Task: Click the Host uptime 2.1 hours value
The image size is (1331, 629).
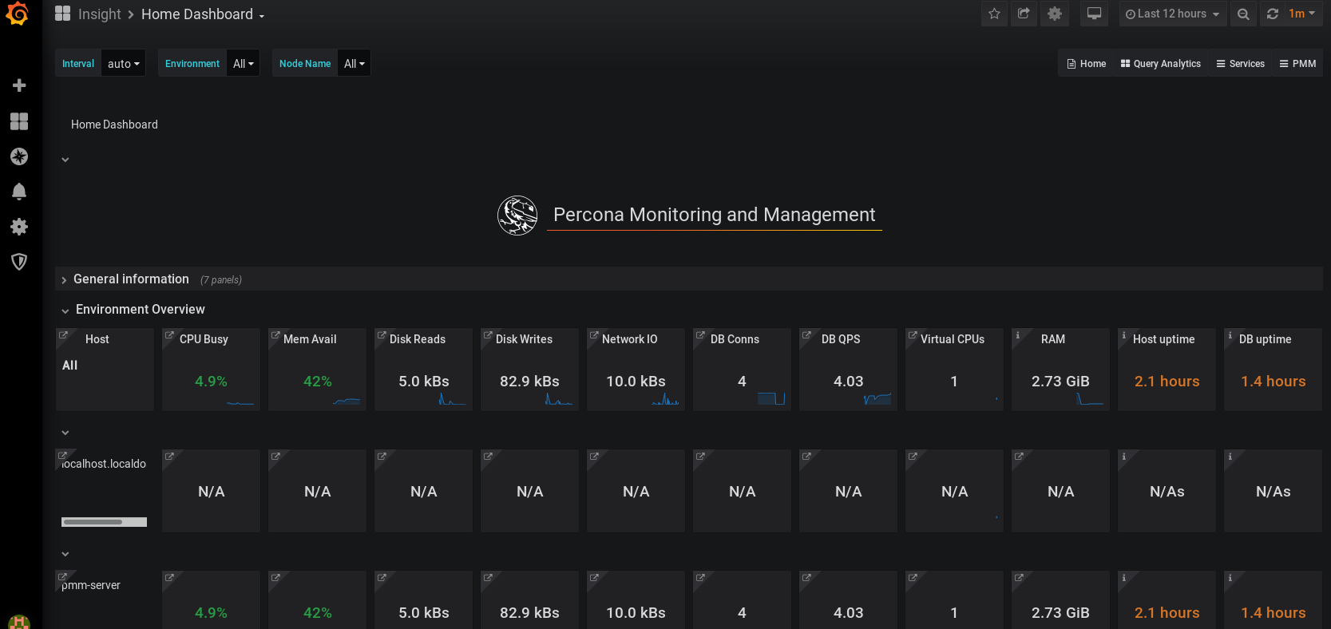Action: (x=1167, y=382)
